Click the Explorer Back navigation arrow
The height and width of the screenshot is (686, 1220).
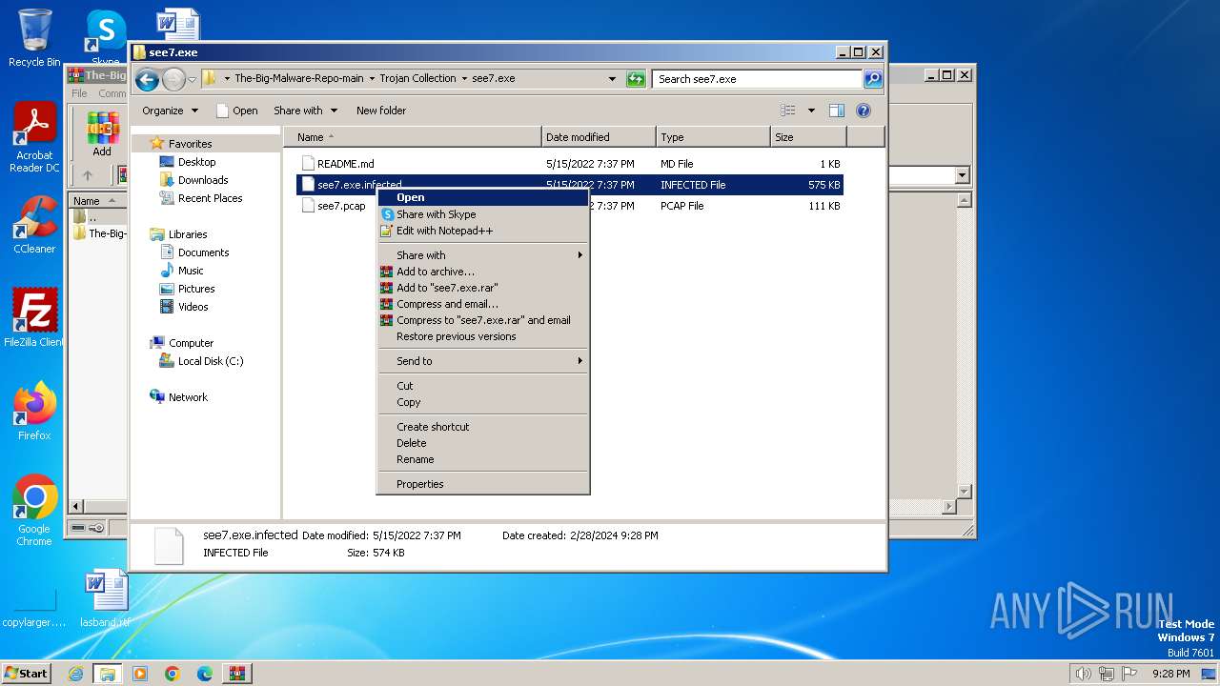tap(147, 79)
